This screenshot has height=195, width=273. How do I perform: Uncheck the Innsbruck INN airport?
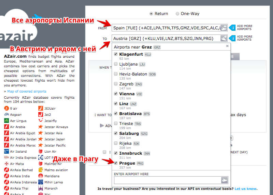tap(116, 153)
